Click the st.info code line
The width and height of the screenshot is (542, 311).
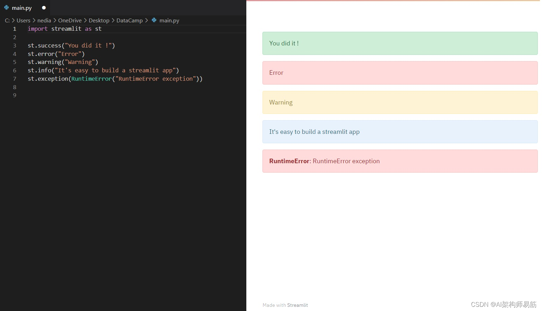[103, 71]
